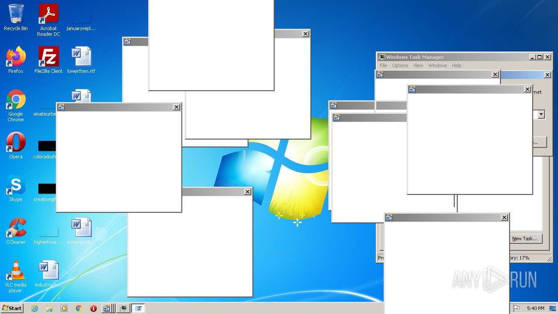The height and width of the screenshot is (314, 558).
Task: Close the blank window overlapping the taskbar
Action: [x=504, y=218]
